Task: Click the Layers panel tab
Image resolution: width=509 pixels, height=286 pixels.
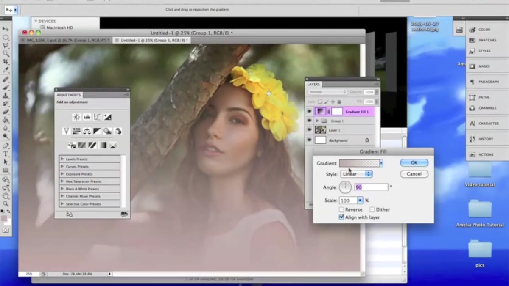Action: [x=314, y=84]
